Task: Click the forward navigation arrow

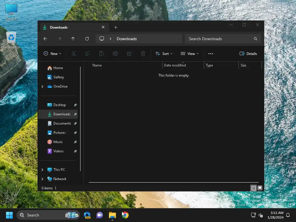Action: coord(59,39)
